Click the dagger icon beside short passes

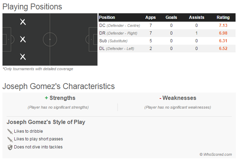10,139
